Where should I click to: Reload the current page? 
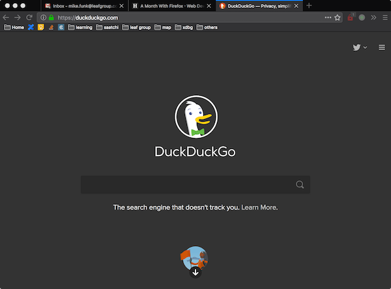(29, 18)
